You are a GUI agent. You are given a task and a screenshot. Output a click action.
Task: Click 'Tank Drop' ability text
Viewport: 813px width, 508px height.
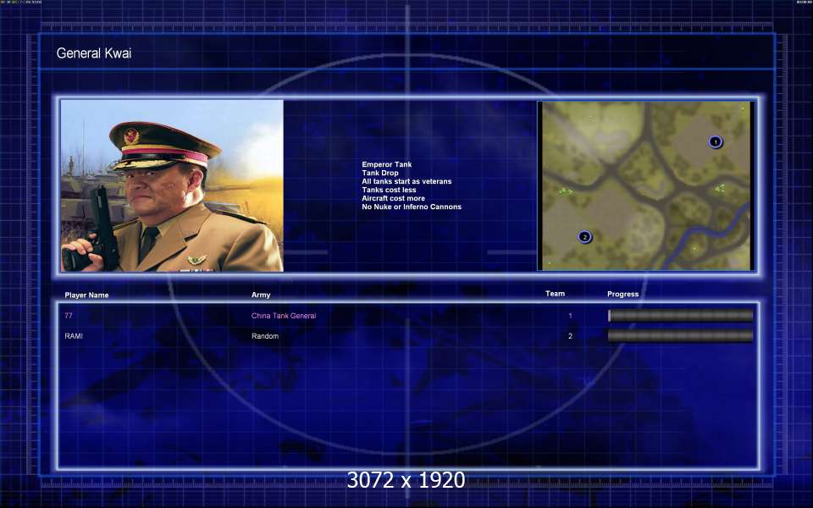(380, 173)
